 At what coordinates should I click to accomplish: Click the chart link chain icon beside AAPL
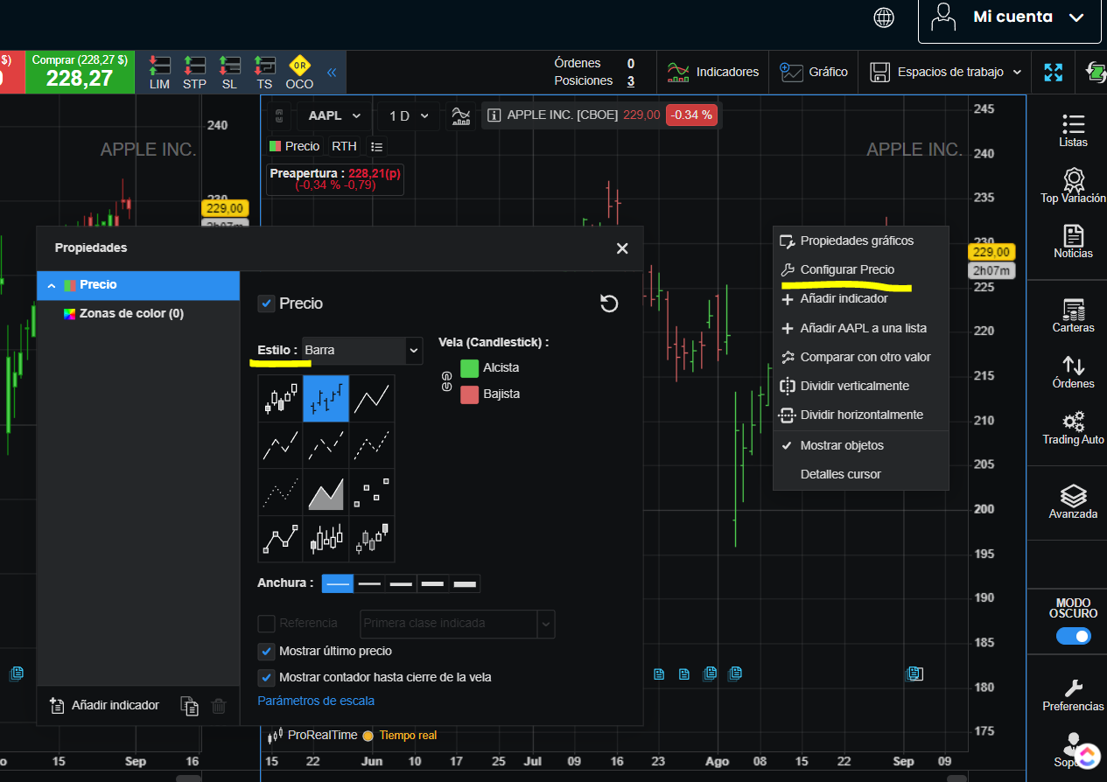[279, 115]
